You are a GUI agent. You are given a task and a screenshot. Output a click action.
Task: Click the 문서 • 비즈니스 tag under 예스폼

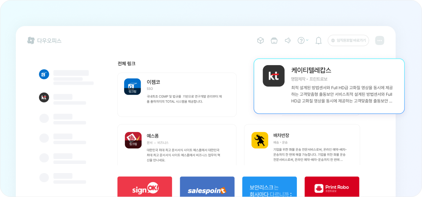click(x=158, y=142)
